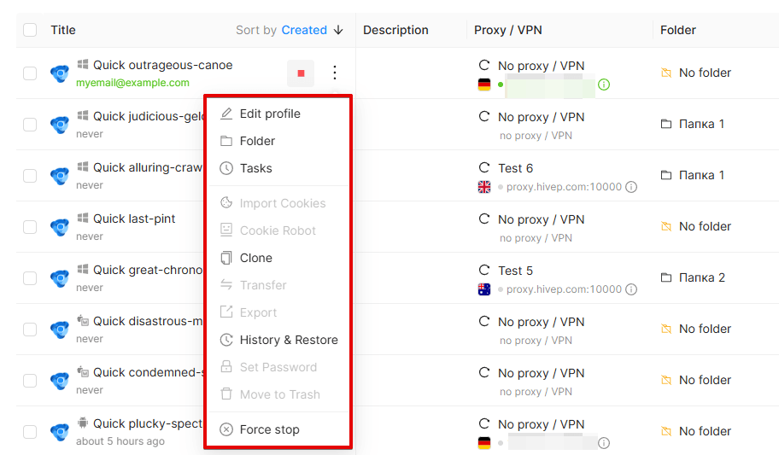Click green info icon in outrageous-canoe proxy row
779x455 pixels.
(x=604, y=85)
